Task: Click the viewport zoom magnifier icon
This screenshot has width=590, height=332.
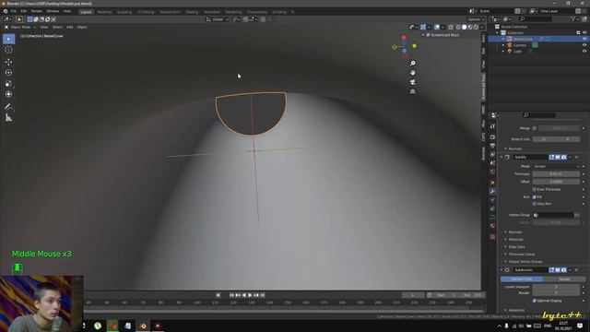Action: tap(413, 64)
